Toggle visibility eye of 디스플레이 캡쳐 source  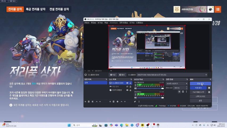[x=127, y=83]
